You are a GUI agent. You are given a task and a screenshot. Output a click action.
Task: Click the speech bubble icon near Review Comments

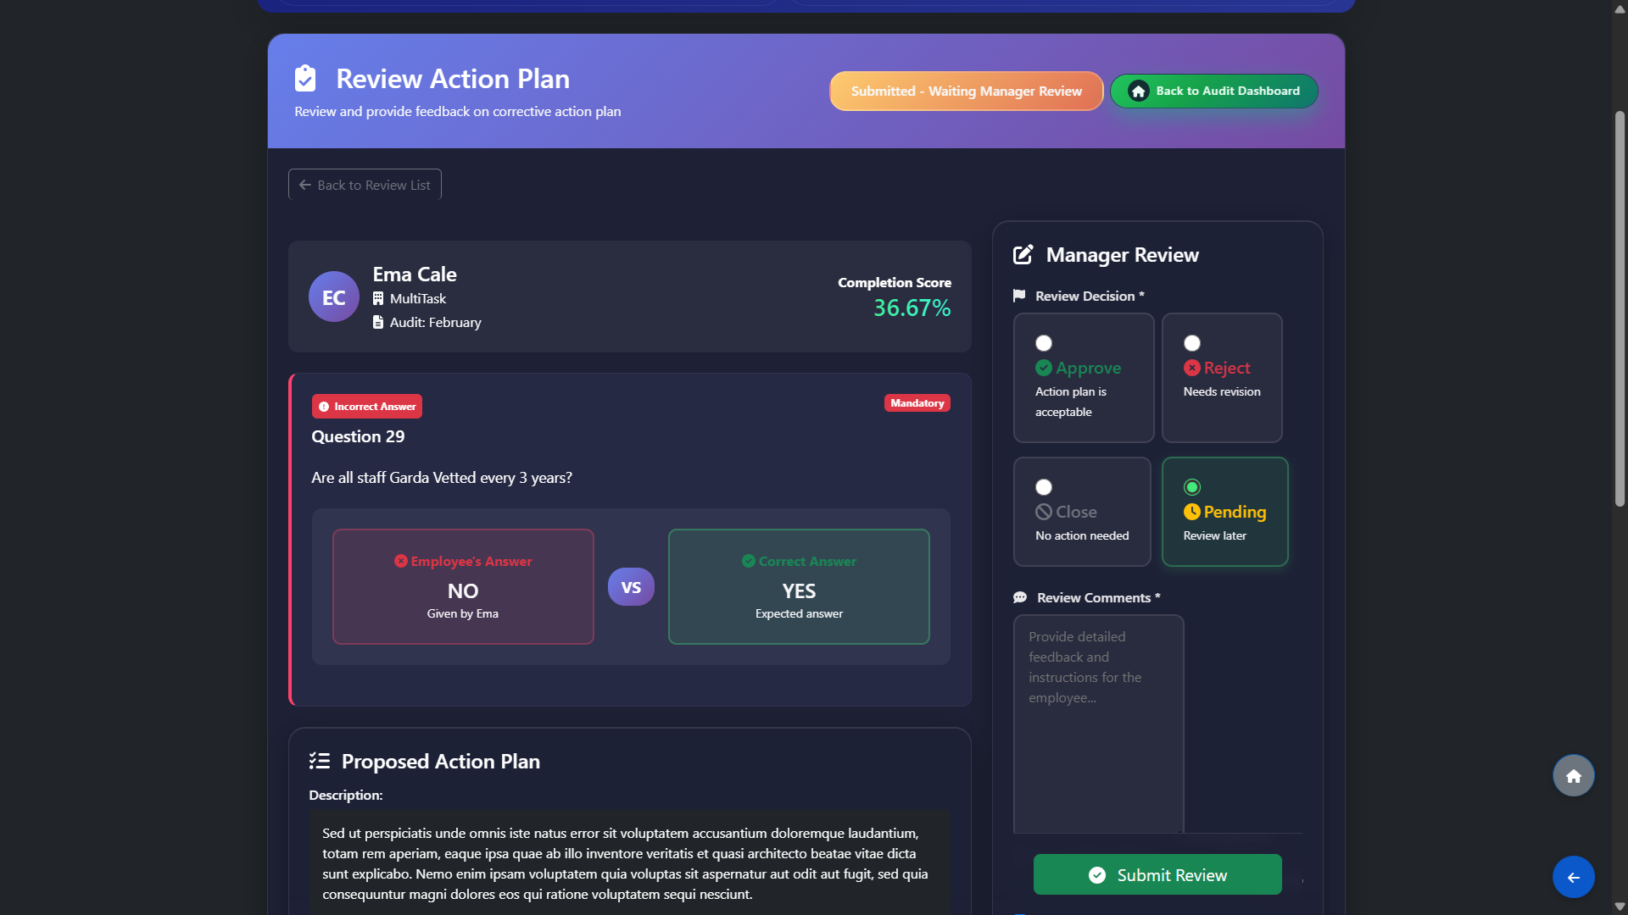pyautogui.click(x=1019, y=596)
